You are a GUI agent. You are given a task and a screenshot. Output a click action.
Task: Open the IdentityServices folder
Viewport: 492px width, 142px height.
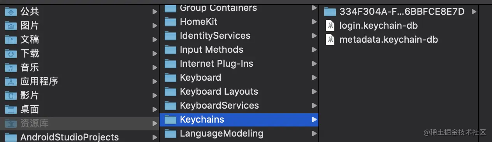click(239, 36)
